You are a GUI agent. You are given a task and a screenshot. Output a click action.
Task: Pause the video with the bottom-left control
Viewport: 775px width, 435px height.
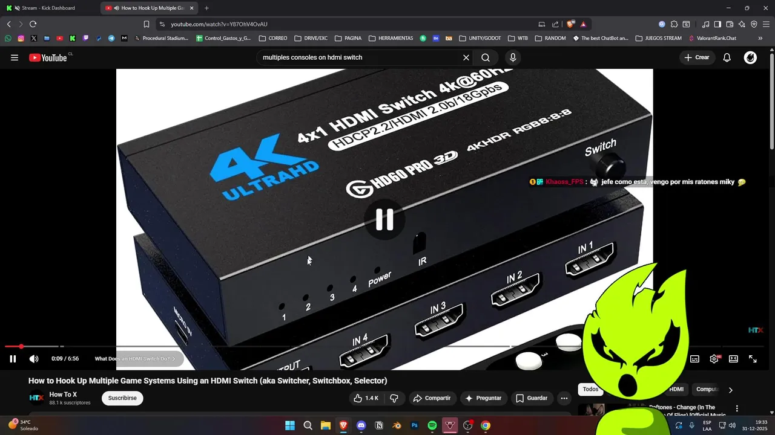[13, 359]
